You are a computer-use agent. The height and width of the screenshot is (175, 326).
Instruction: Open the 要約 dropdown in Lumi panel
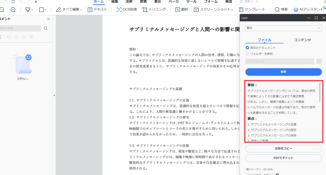tap(283, 28)
